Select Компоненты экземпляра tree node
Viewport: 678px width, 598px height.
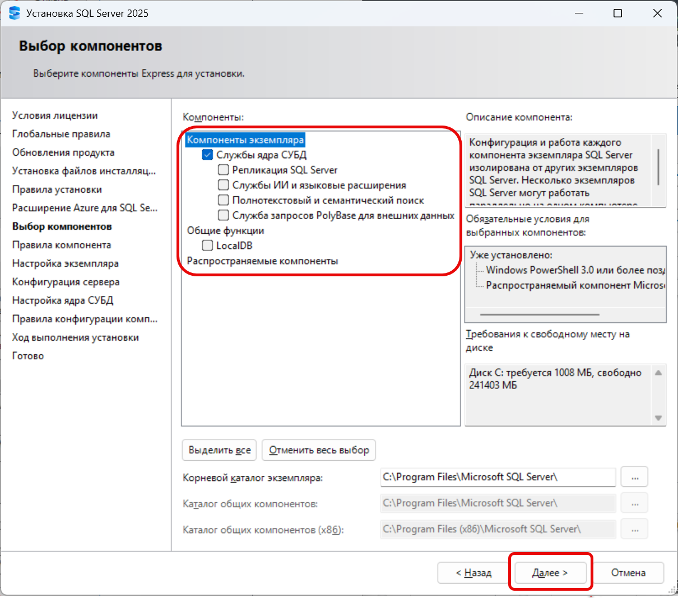[x=245, y=140]
